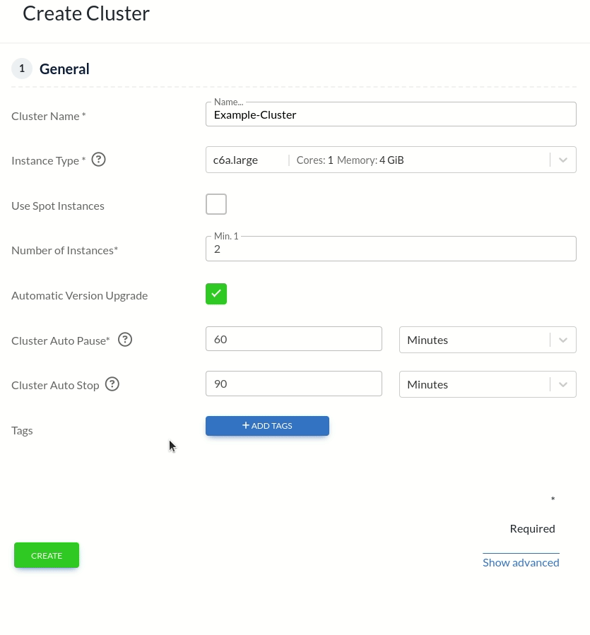590x635 pixels.
Task: Click the Show advanced link
Action: point(521,562)
